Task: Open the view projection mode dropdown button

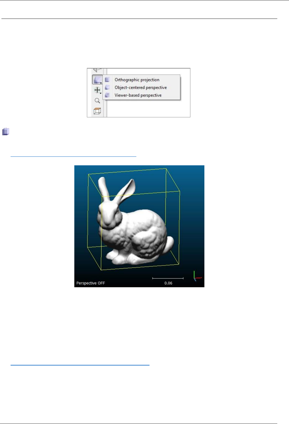Action: coord(97,80)
